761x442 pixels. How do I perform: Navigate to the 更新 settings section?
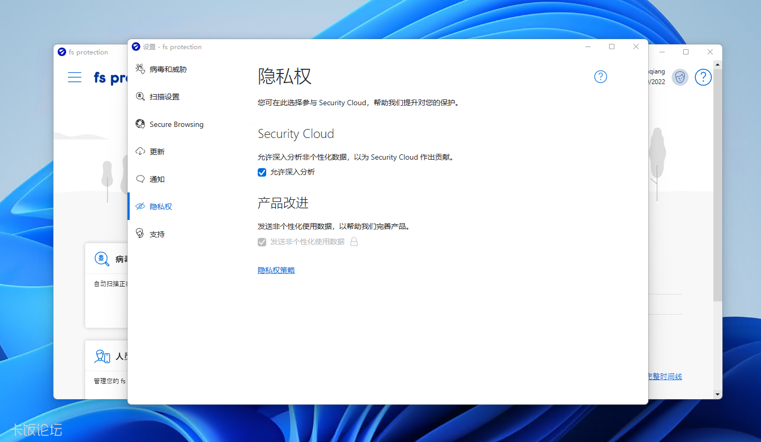157,151
